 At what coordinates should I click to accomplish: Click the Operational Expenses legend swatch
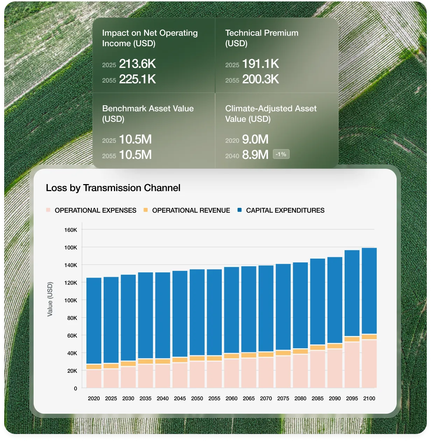pos(48,210)
